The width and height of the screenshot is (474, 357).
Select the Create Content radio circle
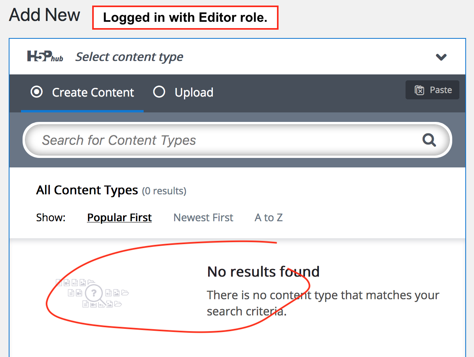coord(36,92)
